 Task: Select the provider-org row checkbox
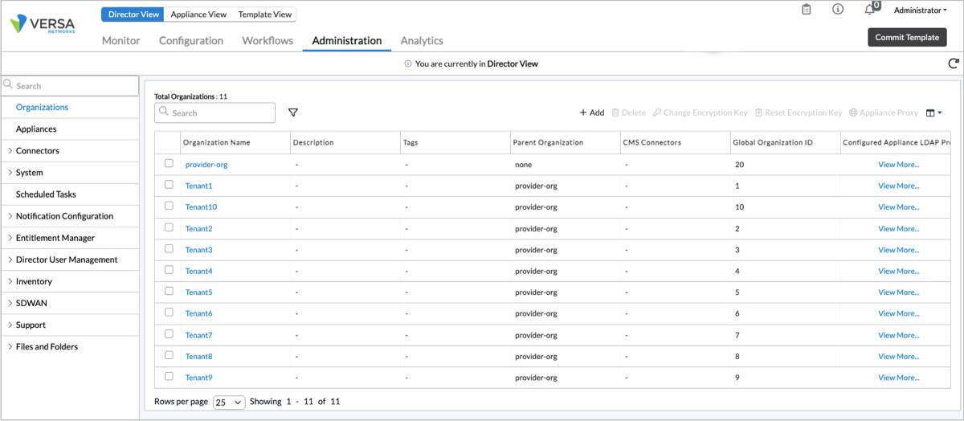169,163
